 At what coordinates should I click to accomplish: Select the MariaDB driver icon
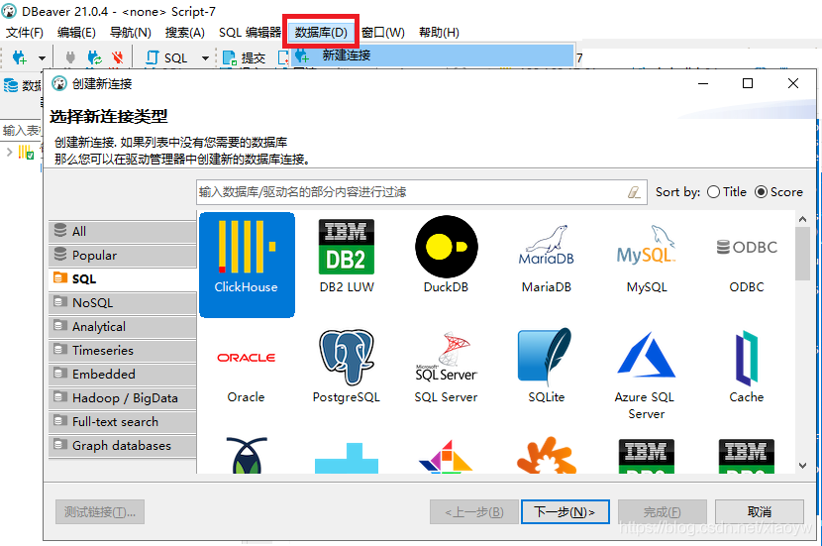pyautogui.click(x=547, y=246)
